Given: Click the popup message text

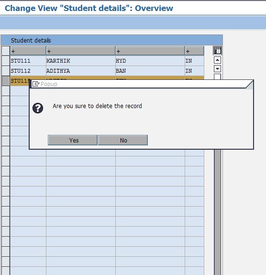Looking at the screenshot, I should pos(97,106).
